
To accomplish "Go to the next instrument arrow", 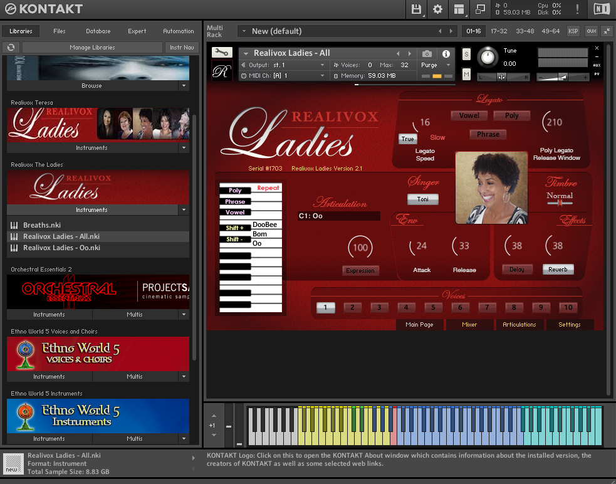I will (x=410, y=53).
